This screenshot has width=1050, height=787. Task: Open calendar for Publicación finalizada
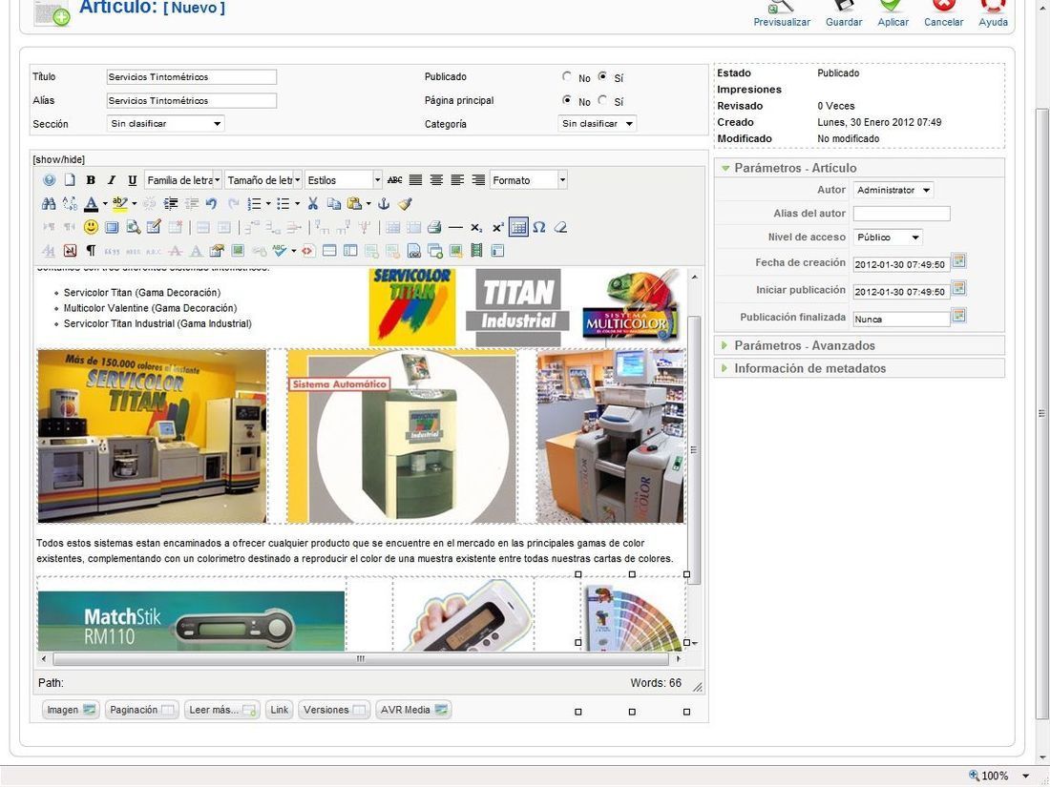(x=959, y=316)
